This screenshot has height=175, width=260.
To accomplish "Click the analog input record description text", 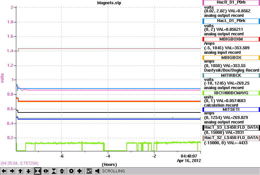I will pos(222,52).
